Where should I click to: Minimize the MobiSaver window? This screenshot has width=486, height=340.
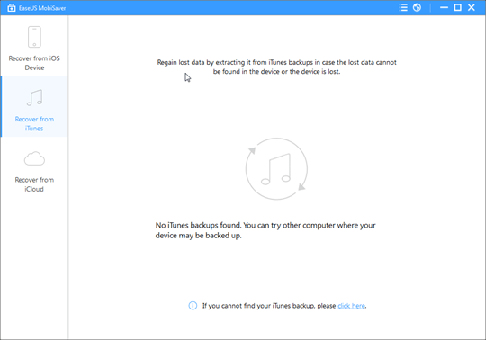[x=445, y=7]
